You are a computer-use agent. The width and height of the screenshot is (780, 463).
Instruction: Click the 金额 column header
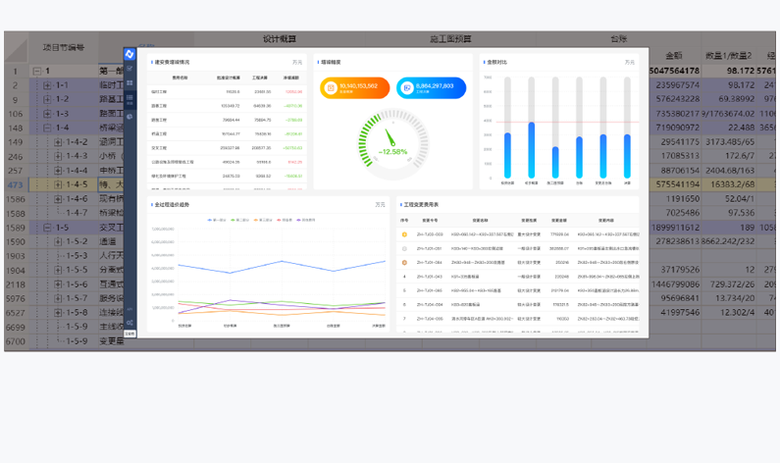pyautogui.click(x=673, y=56)
